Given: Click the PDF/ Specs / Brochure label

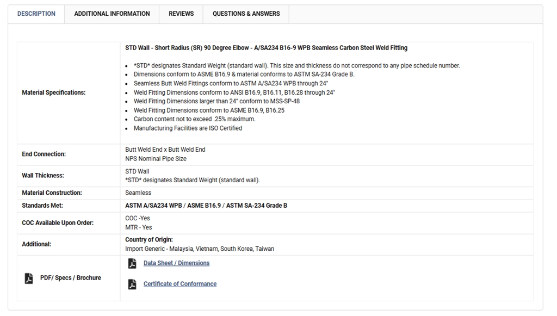Looking at the screenshot, I should pyautogui.click(x=71, y=278).
